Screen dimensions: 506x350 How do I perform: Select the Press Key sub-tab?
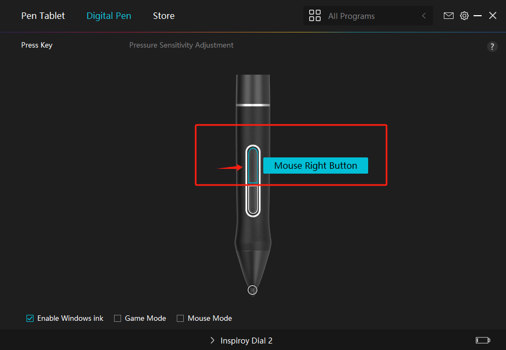pos(37,45)
